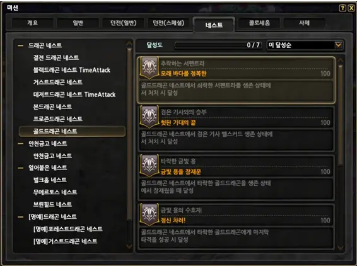Click the left list scroll-up arrow
Viewport: 357px width, 266px height.
click(129, 43)
